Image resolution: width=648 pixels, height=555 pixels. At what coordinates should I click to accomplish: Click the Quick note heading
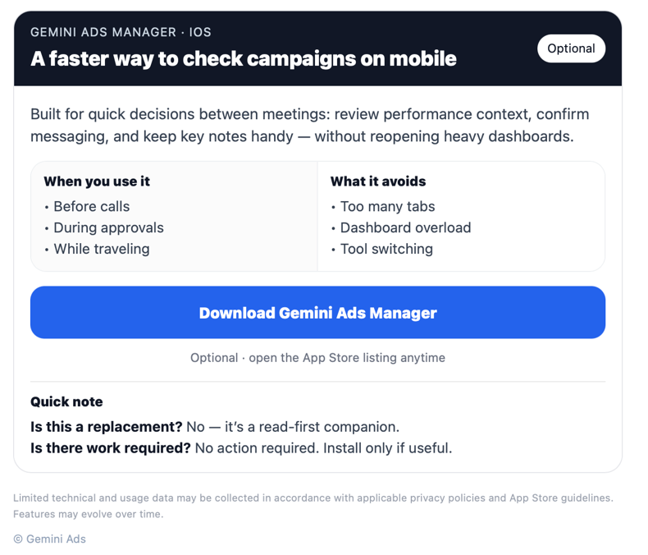66,401
